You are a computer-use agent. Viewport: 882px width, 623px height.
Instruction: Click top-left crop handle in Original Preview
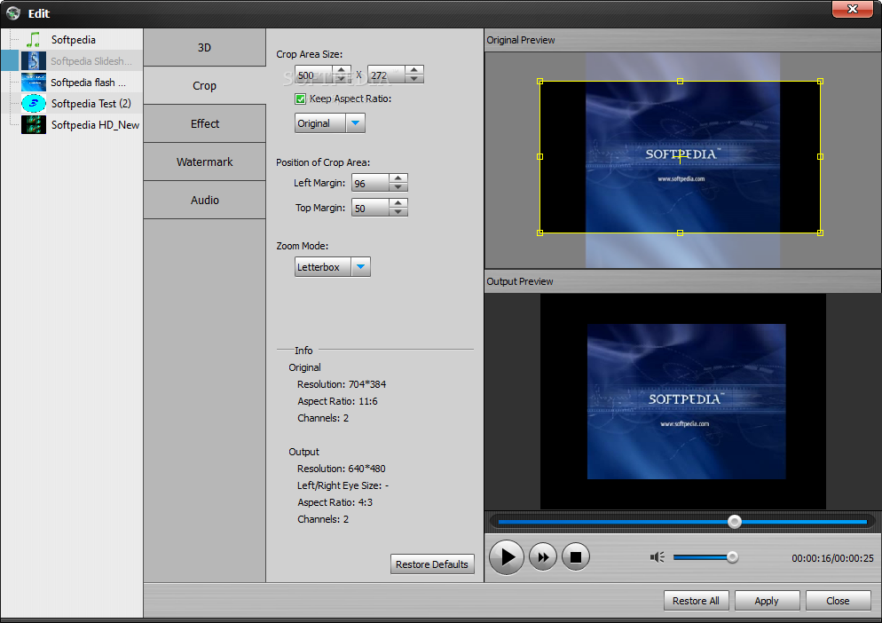(x=540, y=81)
